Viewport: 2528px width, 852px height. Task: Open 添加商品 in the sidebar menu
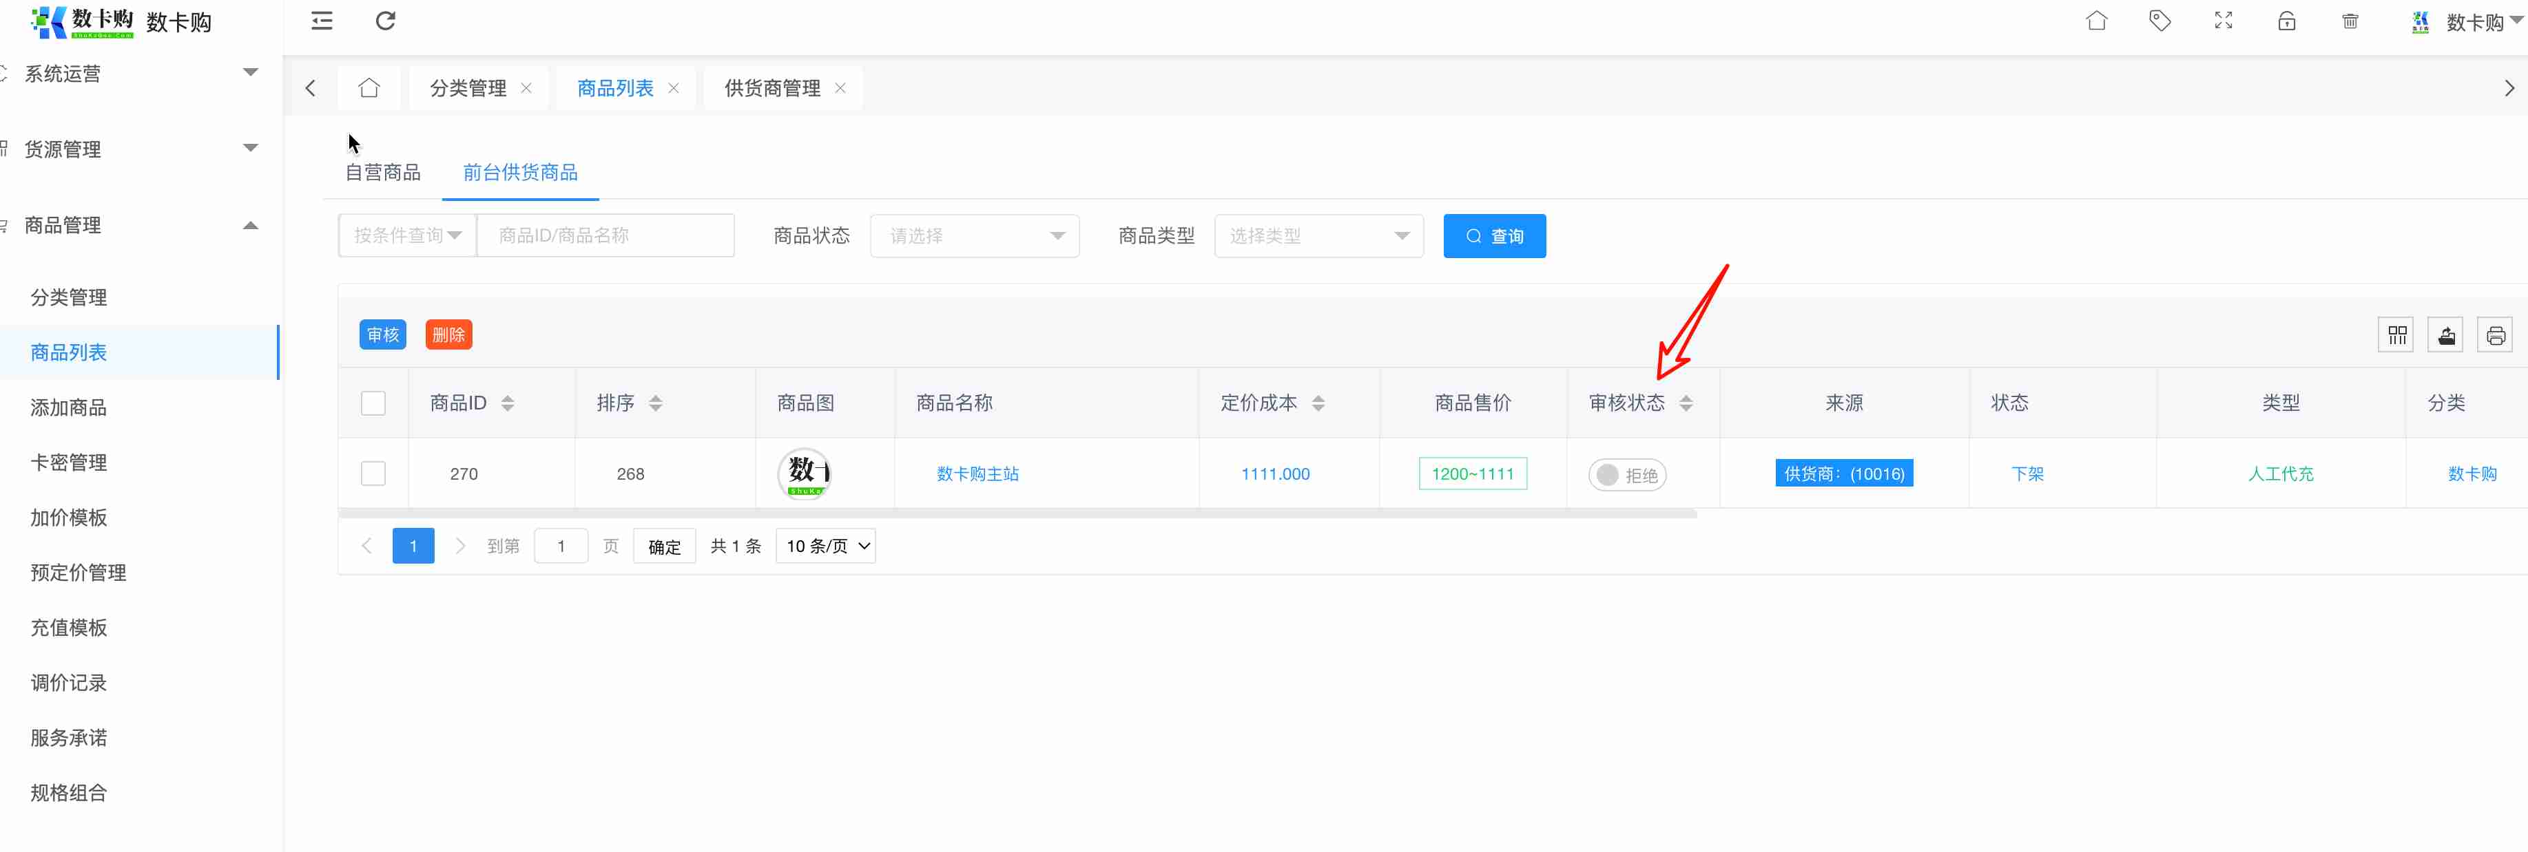69,407
